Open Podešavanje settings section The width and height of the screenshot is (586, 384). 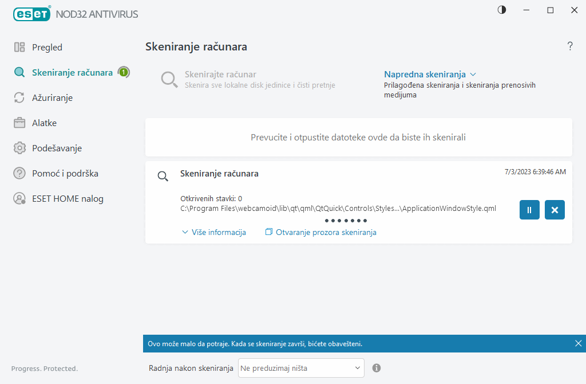tap(57, 148)
